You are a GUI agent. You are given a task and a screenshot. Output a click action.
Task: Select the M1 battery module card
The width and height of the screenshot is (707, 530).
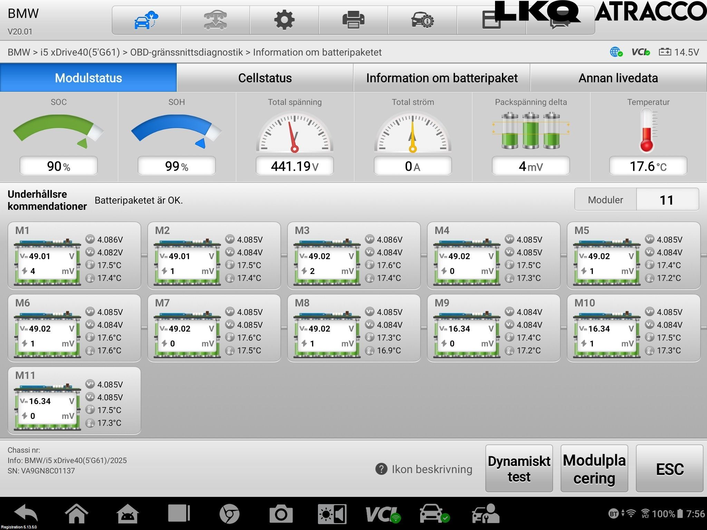[x=74, y=255]
